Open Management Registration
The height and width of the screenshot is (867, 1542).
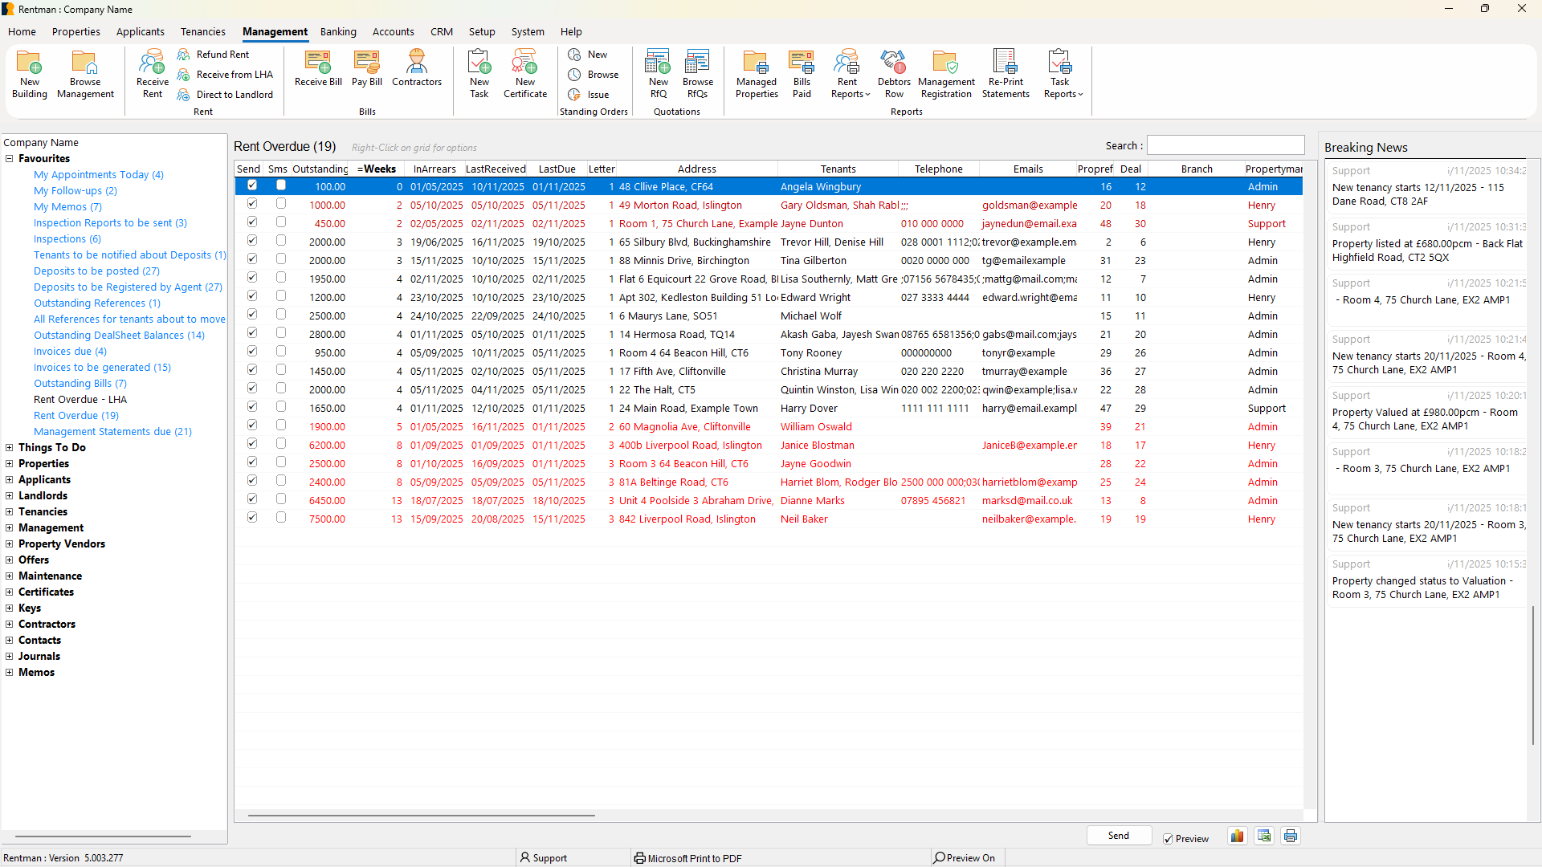coord(946,74)
